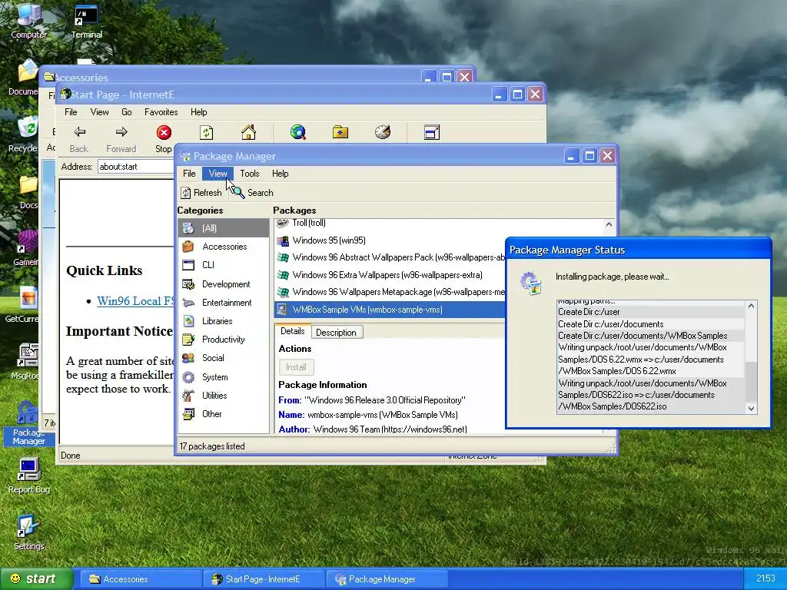Open Package Manager View menu
This screenshot has height=590, width=787.
pyautogui.click(x=218, y=174)
